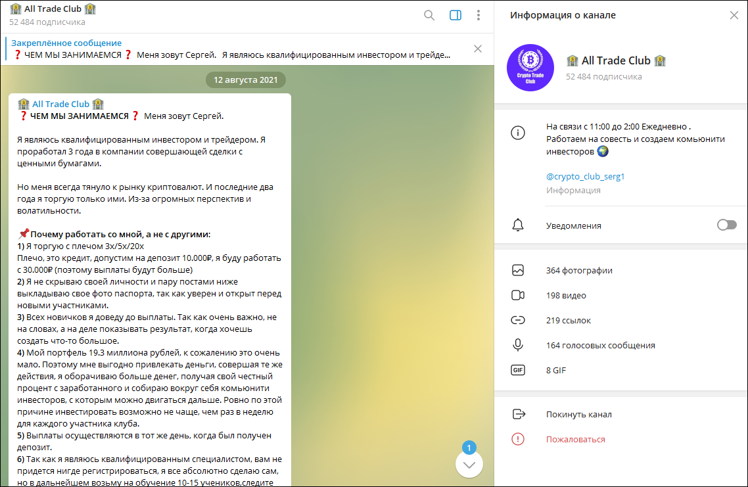The image size is (748, 487).
Task: Click the microphone icon beside voice messages
Action: [518, 345]
